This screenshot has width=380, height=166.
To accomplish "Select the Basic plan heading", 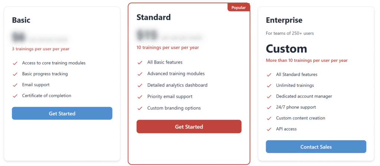I will [x=21, y=20].
